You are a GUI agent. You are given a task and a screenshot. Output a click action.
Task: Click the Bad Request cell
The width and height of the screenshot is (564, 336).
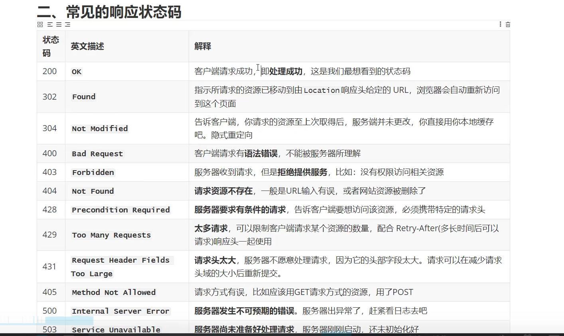(x=127, y=153)
